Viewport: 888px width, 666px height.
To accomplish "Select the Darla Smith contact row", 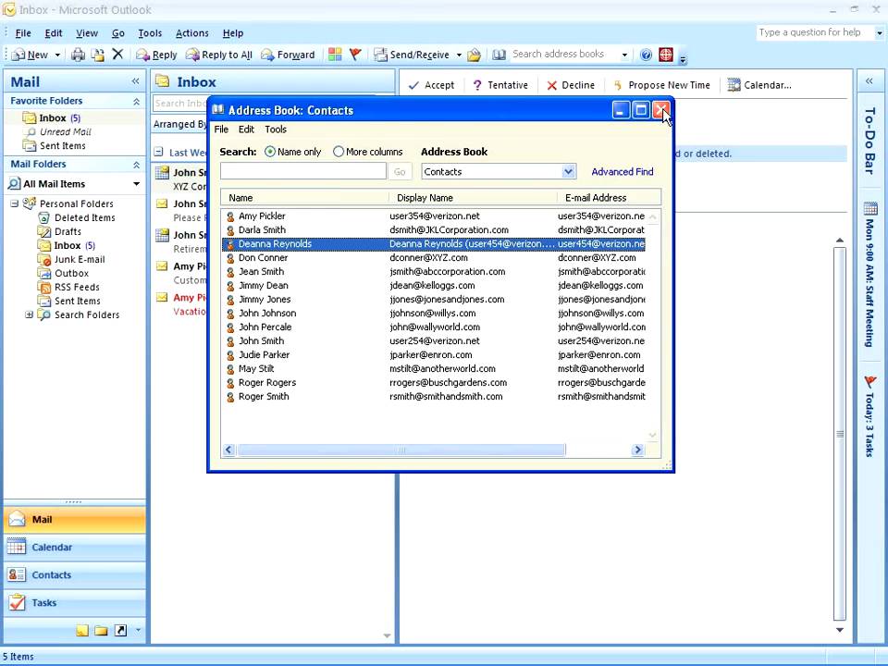I will click(433, 230).
